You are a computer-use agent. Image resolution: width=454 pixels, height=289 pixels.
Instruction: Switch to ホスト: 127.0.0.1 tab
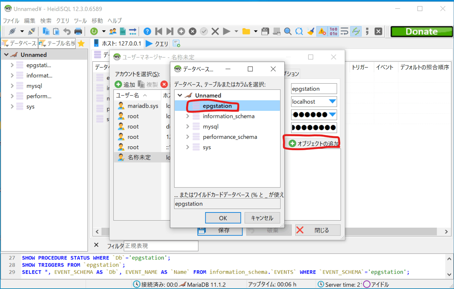pos(117,43)
